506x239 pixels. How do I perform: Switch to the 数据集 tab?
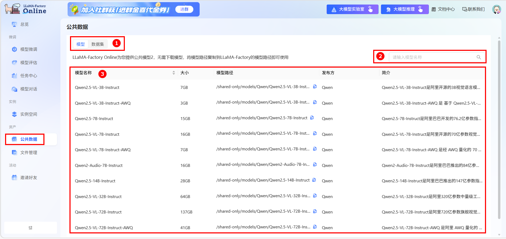[98, 44]
